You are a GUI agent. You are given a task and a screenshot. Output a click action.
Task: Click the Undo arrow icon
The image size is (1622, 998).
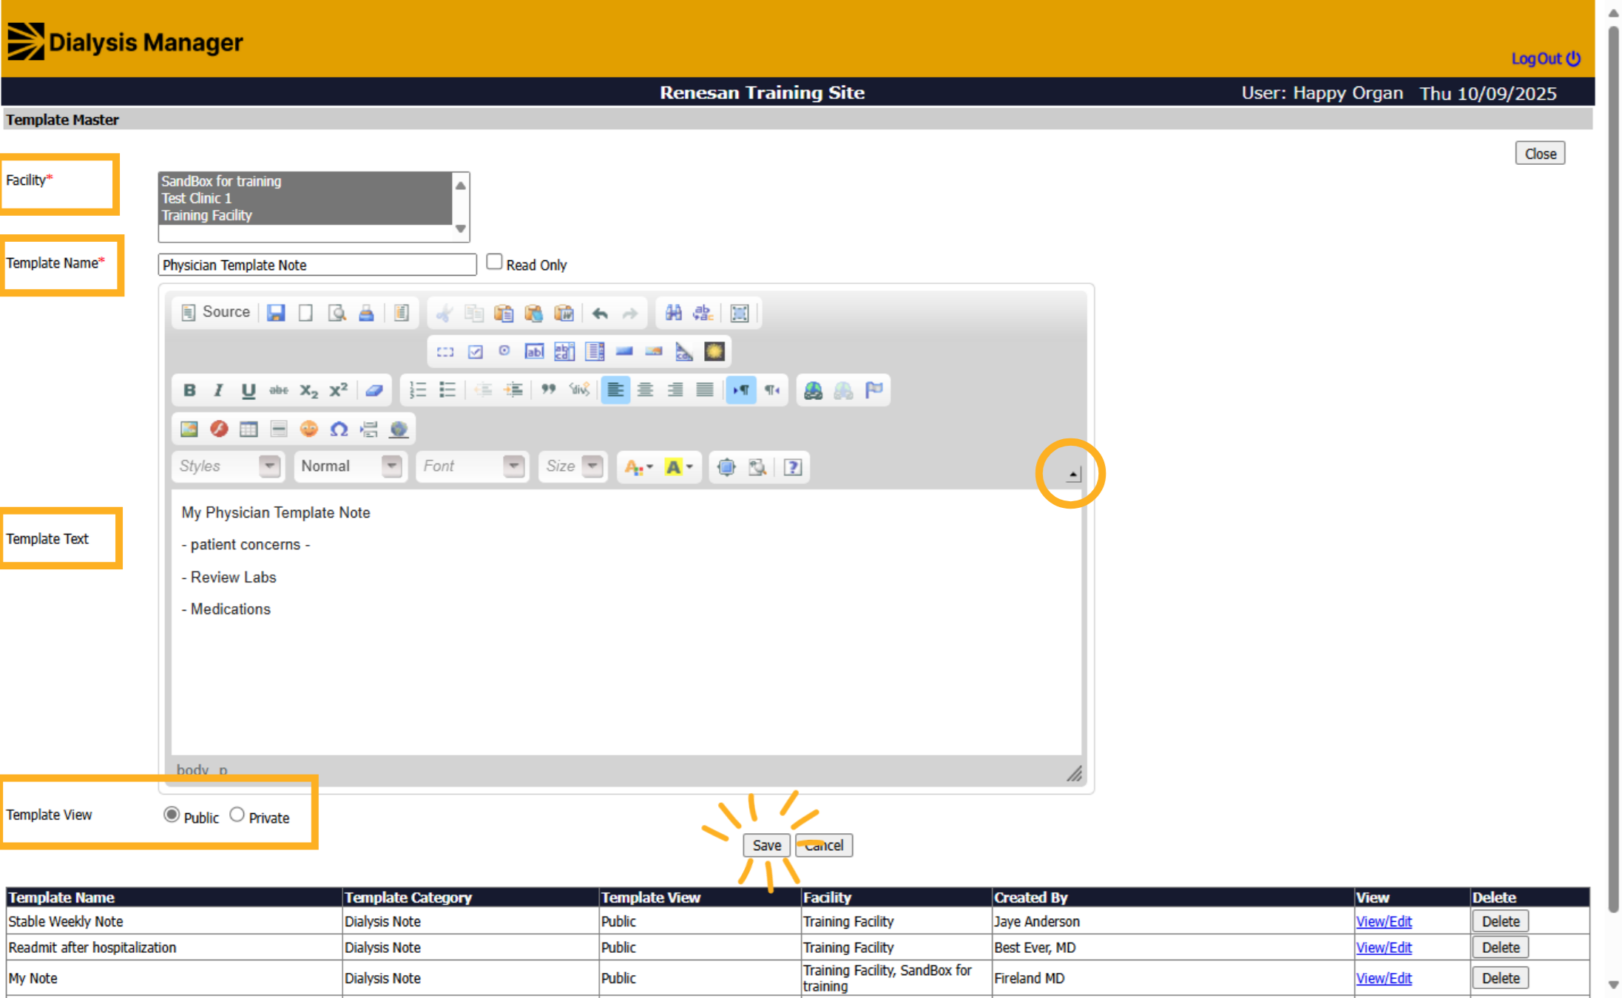[x=600, y=313]
